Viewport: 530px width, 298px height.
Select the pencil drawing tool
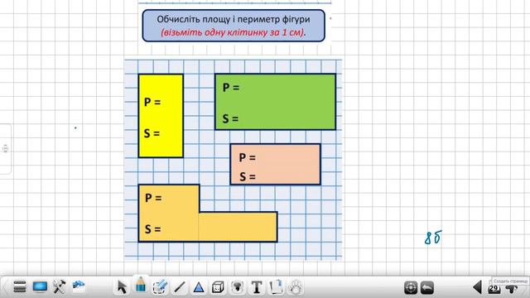pyautogui.click(x=141, y=285)
